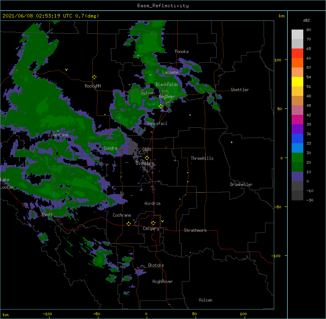Click the Sylvan label
326x319 pixels.
click(x=147, y=93)
